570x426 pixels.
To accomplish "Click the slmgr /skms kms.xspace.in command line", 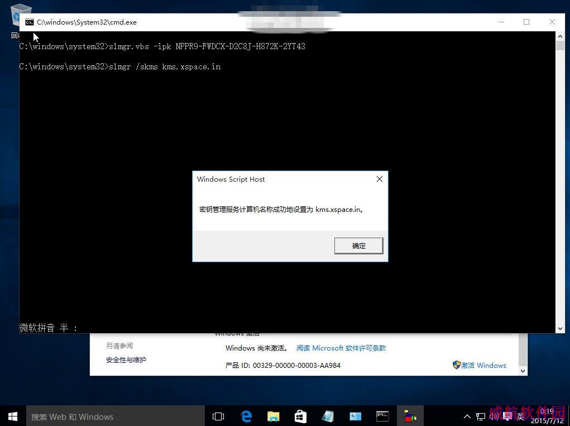I will point(120,67).
